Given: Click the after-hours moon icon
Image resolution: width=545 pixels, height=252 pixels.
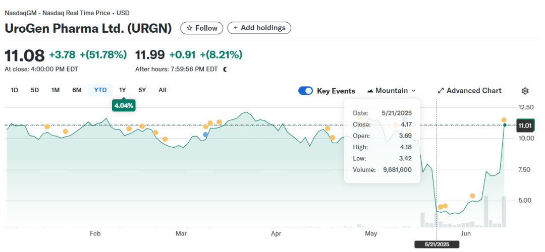Looking at the screenshot, I should pos(225,70).
